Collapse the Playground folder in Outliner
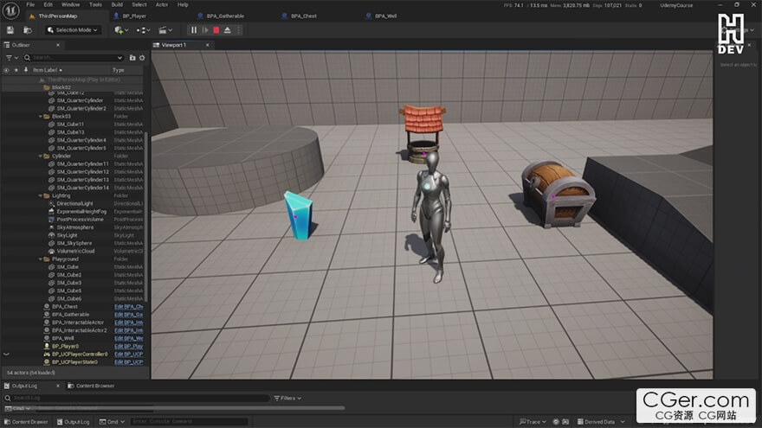 (x=41, y=259)
